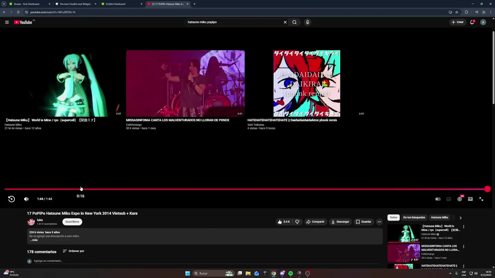The width and height of the screenshot is (495, 278).
Task: Save the video with the Guardar button
Action: pyautogui.click(x=364, y=222)
